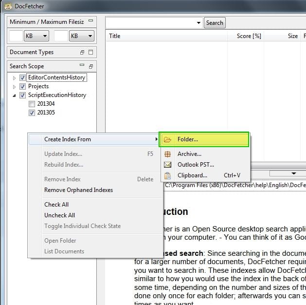Click the search query input field
306x305 pixels.
click(151, 23)
